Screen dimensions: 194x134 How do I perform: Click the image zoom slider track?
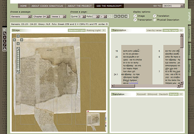coord(18,60)
